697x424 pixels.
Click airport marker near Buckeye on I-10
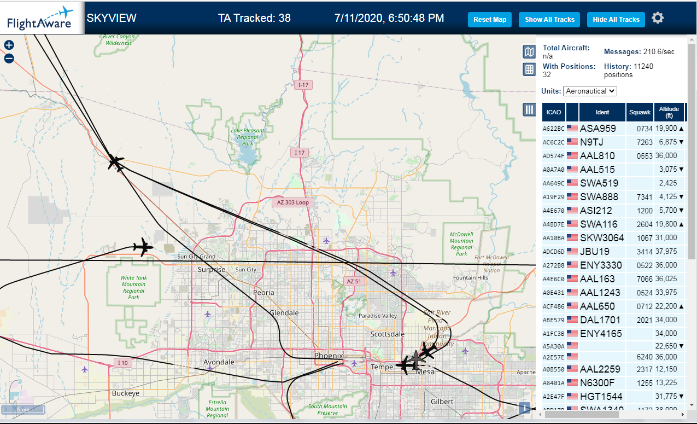pos(85,369)
